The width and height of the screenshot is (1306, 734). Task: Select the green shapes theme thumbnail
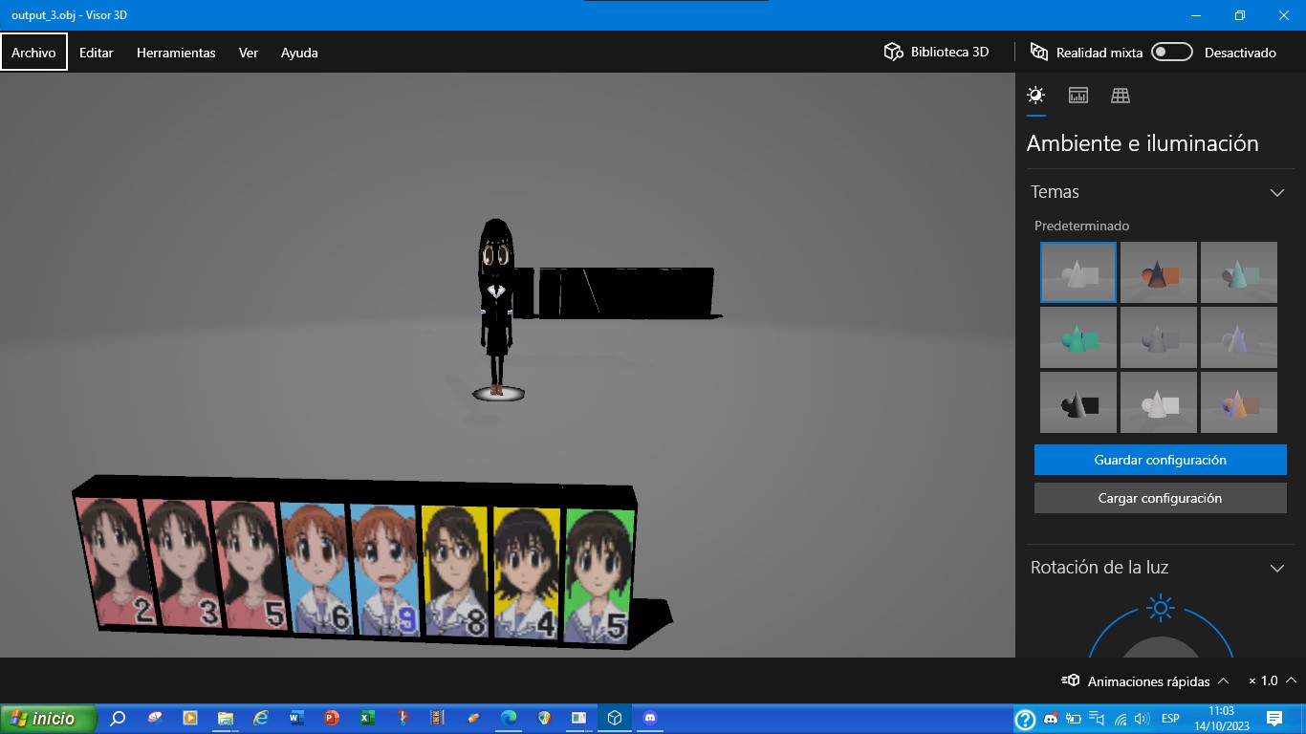pyautogui.click(x=1078, y=337)
